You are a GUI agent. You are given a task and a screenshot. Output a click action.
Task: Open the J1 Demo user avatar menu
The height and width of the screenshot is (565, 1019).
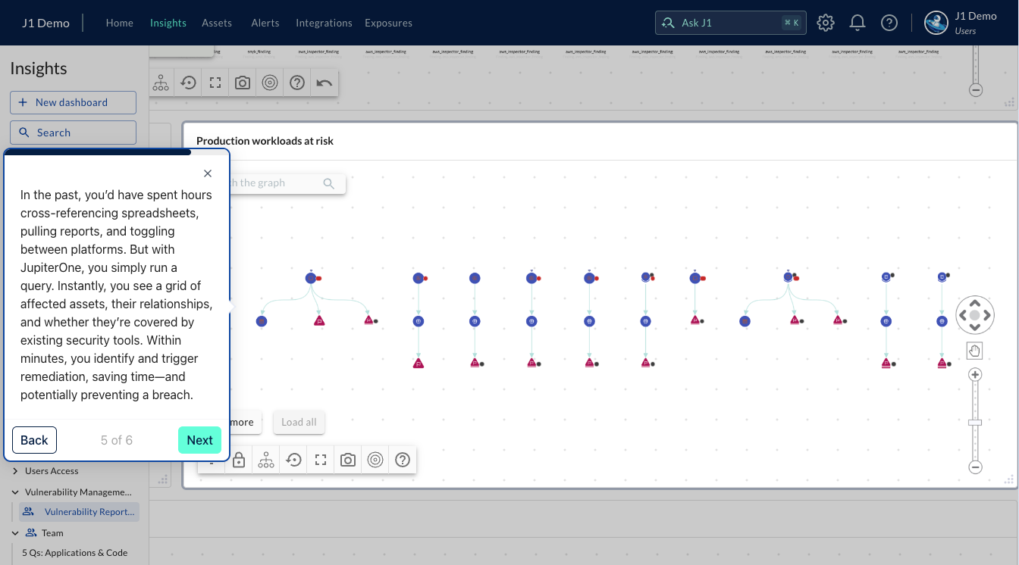[x=936, y=23]
